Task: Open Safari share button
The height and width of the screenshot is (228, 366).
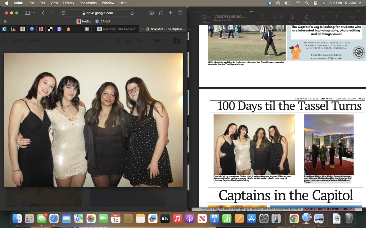Action: tap(161, 13)
